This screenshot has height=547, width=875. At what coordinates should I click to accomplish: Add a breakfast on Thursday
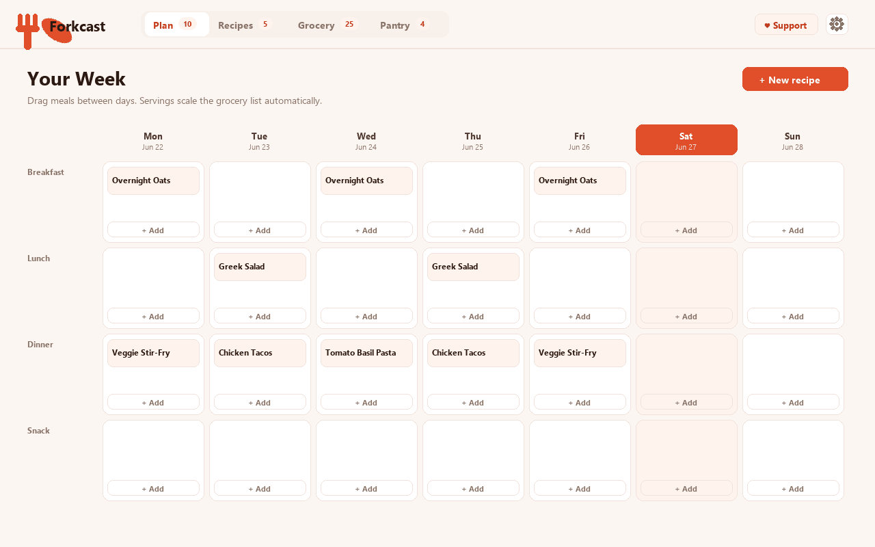(473, 230)
